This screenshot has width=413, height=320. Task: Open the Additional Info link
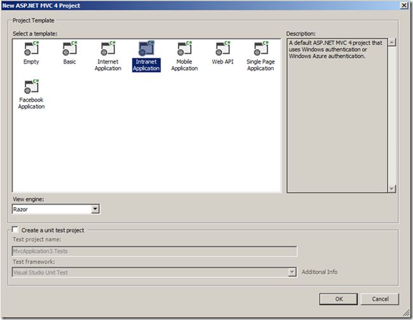click(320, 272)
